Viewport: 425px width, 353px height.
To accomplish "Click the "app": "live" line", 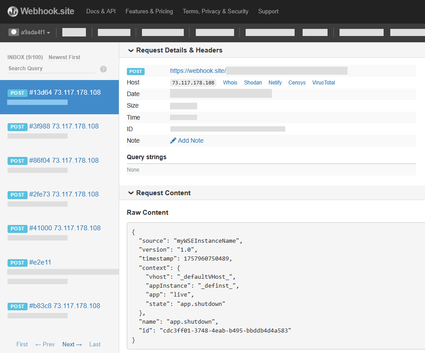I will click(170, 294).
